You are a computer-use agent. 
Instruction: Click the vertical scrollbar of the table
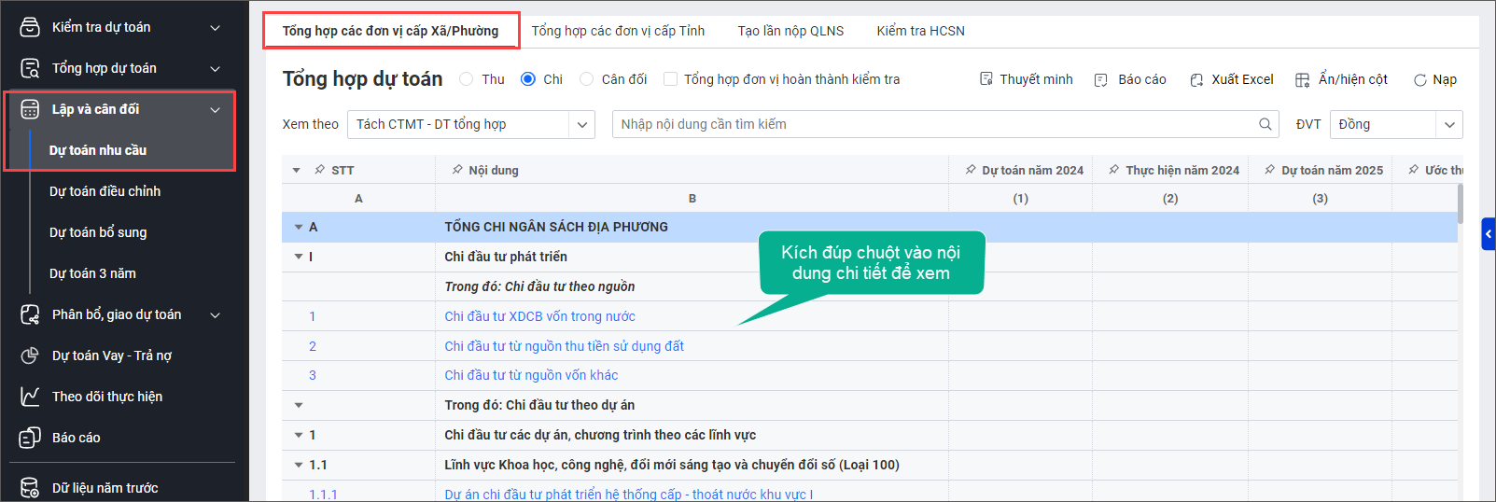[1460, 202]
